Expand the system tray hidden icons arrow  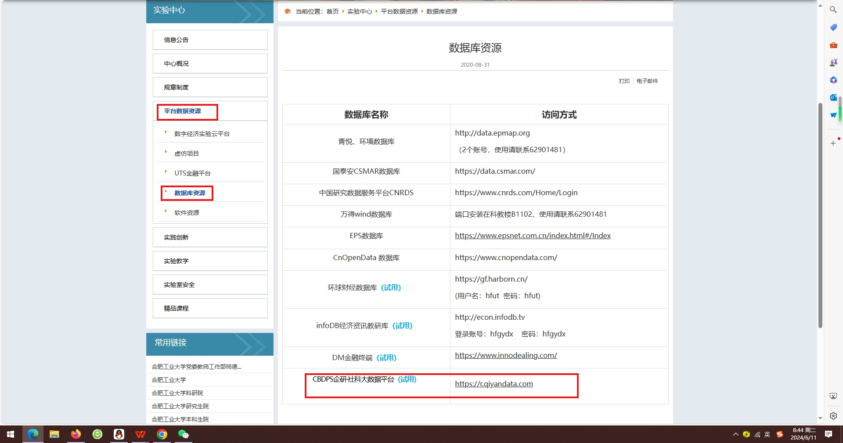tap(735, 434)
